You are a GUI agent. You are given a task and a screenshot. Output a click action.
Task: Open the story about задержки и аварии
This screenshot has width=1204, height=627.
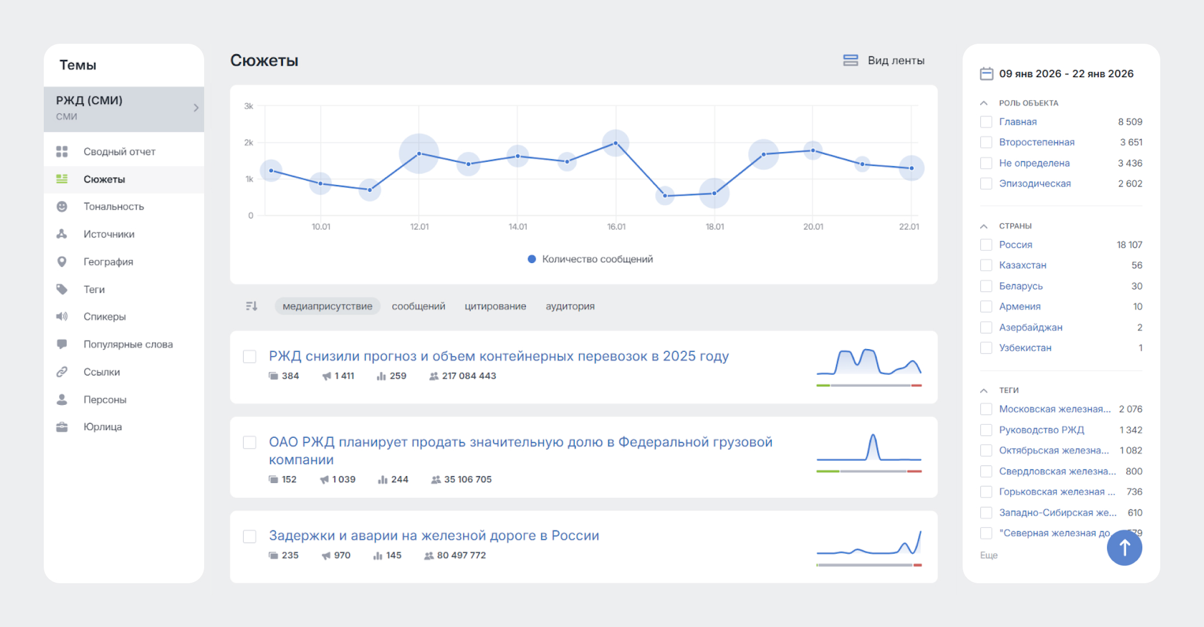pyautogui.click(x=433, y=535)
